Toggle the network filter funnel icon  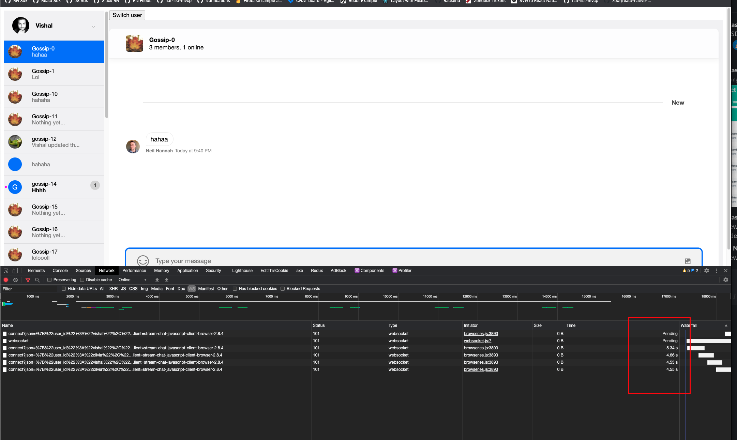[x=28, y=280]
